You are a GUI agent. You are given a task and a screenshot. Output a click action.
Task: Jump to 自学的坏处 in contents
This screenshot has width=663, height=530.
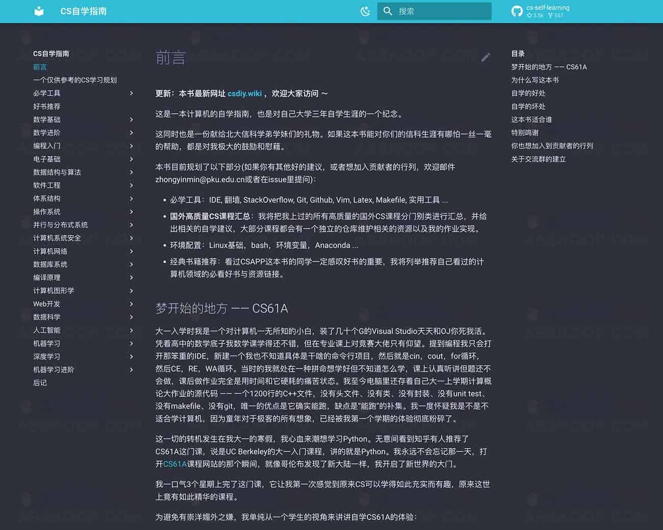(x=528, y=106)
